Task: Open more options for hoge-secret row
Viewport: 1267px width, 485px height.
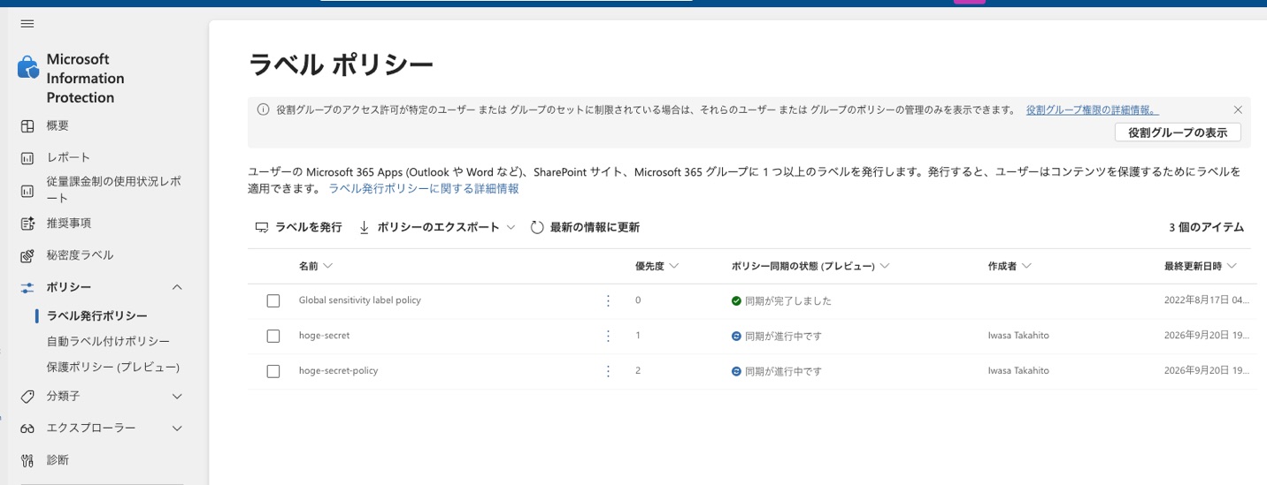Action: tap(608, 337)
